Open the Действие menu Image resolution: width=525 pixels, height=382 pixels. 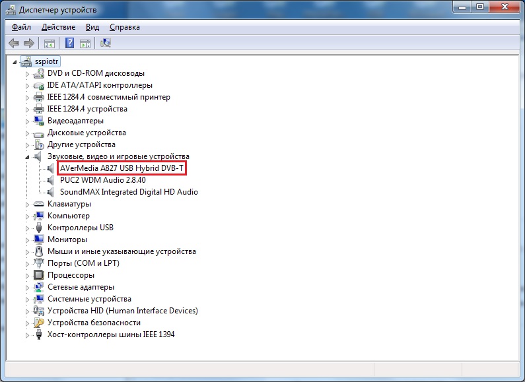[58, 27]
